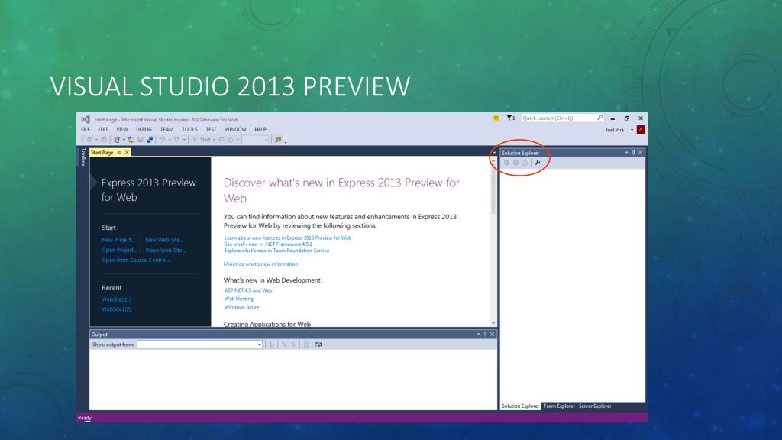Viewport: 782px width, 440px height.
Task: Open the Redo history dropdown arrow
Action: [184, 140]
